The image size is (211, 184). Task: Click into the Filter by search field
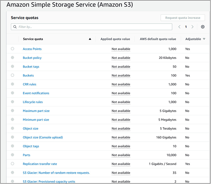[92, 27]
